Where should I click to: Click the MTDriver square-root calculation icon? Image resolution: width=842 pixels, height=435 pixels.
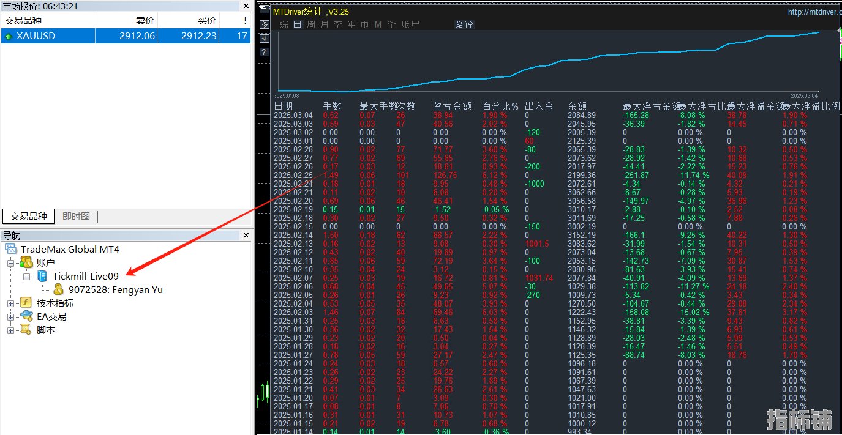(264, 38)
